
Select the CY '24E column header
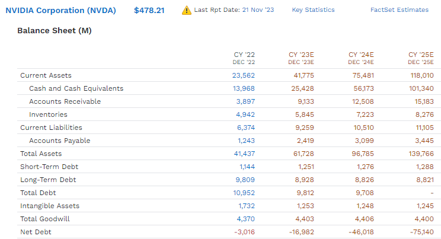361,58
